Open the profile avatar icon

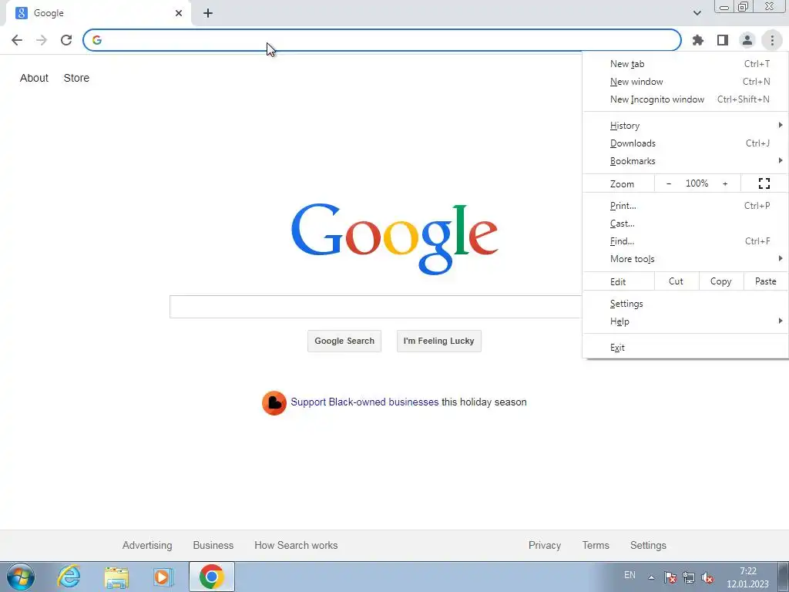click(x=747, y=40)
